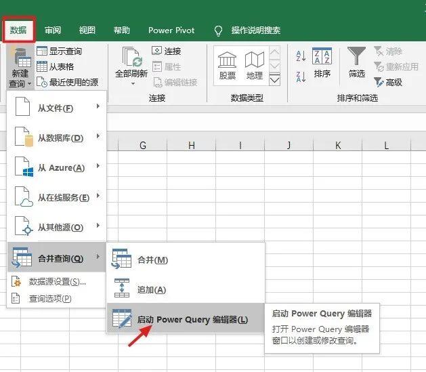Click the lightbulb tell-me icon
The image size is (426, 372).
pyautogui.click(x=219, y=30)
